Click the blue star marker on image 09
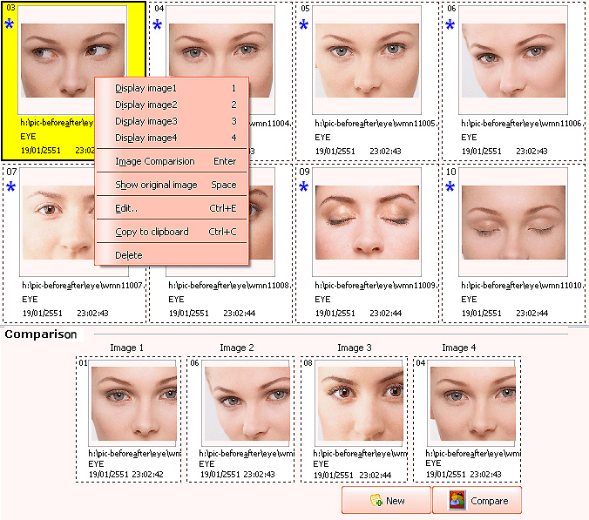 pyautogui.click(x=303, y=186)
